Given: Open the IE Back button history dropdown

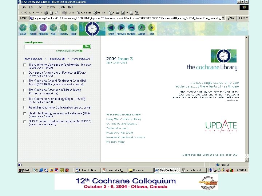Looking at the screenshot, I should (33, 13).
